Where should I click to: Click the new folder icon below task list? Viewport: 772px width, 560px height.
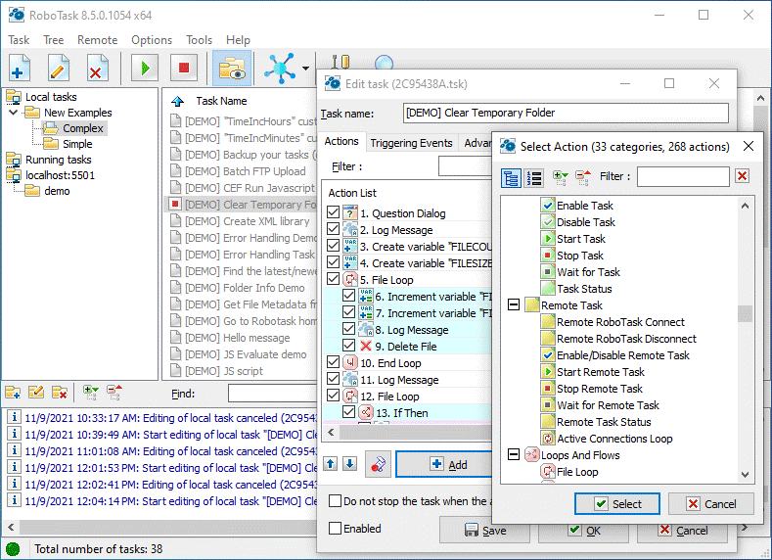click(13, 393)
